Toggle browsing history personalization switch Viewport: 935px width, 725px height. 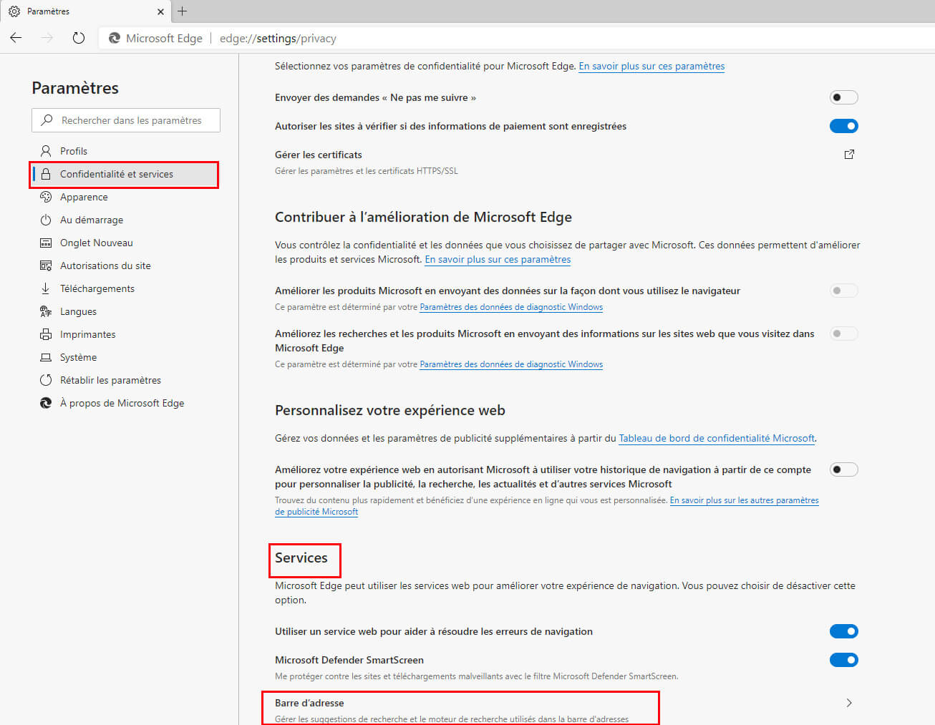point(844,469)
